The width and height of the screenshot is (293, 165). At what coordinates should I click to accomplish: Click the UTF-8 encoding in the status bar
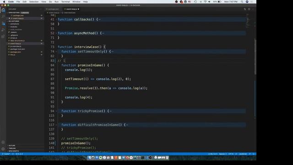pyautogui.click(x=231, y=154)
